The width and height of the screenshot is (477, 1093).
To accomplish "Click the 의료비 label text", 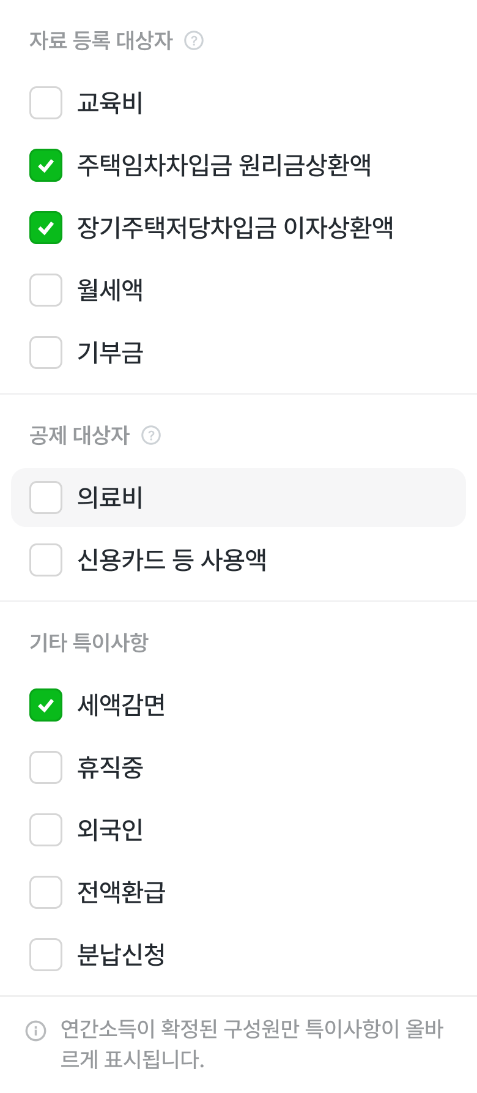I will click(x=110, y=498).
